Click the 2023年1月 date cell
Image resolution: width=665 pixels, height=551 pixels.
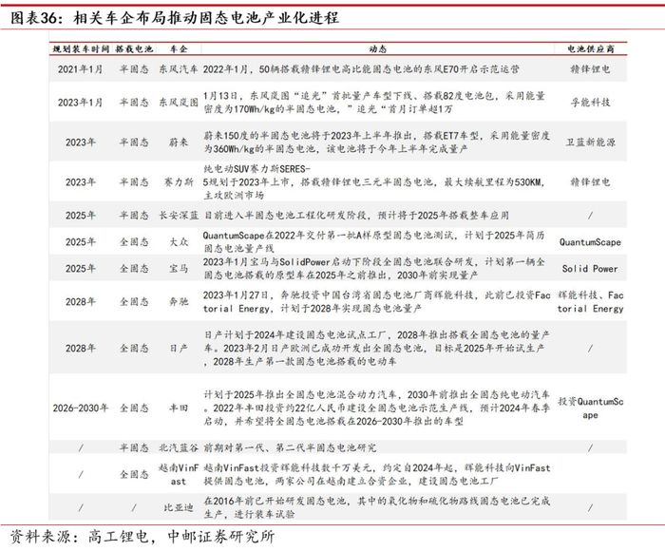[81, 103]
